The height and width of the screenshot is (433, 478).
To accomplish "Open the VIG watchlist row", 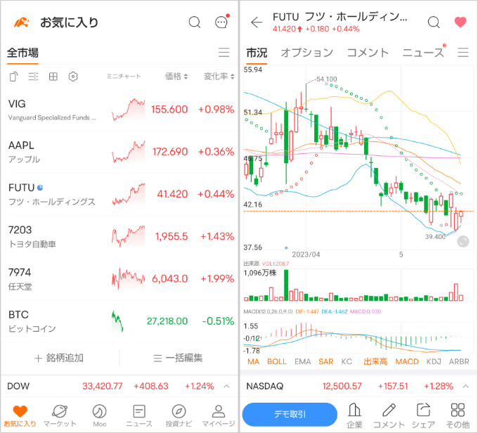I will click(x=119, y=110).
